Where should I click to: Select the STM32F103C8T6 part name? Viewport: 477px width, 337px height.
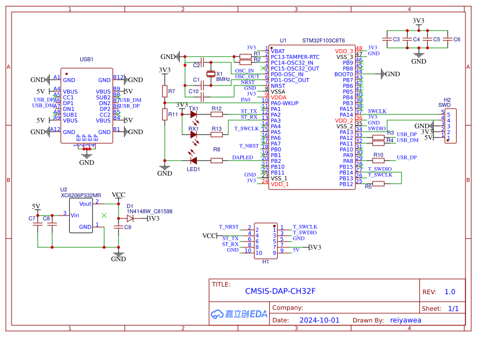[323, 40]
